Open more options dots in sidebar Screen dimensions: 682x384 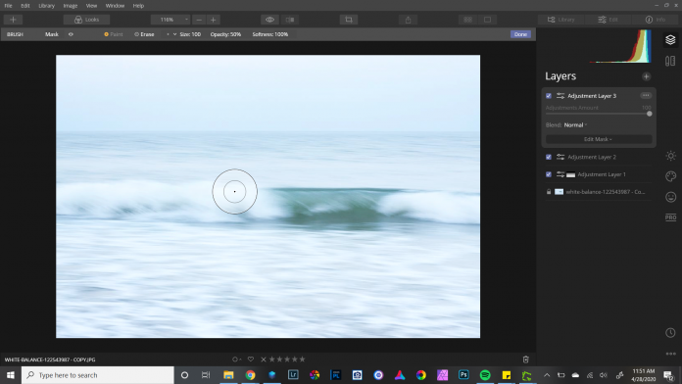coord(670,354)
